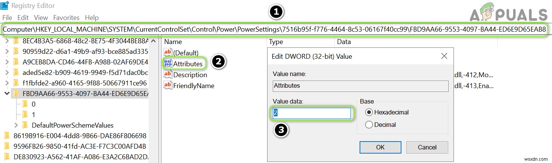Collapse the FBD9AA66-9553-4097 key
Viewport: 552px width, 163px height.
[x=6, y=93]
